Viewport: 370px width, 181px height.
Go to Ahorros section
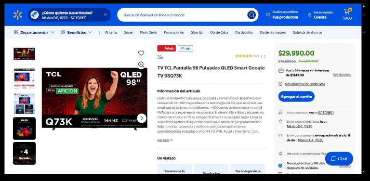point(111,33)
